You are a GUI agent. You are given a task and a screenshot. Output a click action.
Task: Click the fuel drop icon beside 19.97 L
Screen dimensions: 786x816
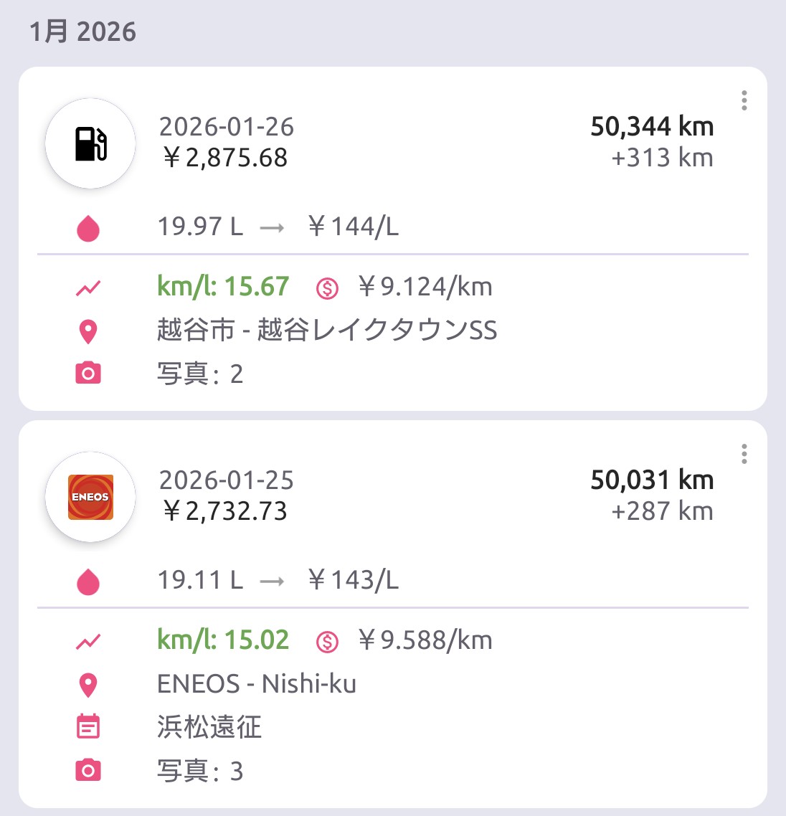click(88, 229)
